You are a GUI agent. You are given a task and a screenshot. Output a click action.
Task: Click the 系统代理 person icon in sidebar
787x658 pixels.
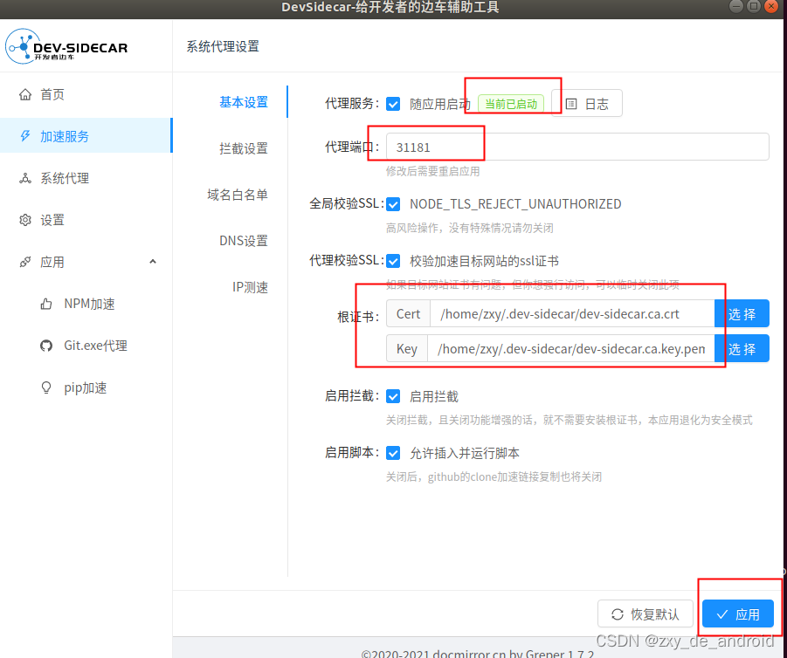pos(26,177)
